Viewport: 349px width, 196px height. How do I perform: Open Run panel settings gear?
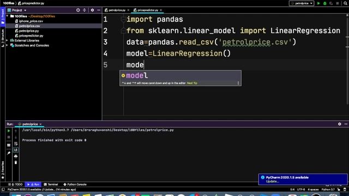pos(339,124)
